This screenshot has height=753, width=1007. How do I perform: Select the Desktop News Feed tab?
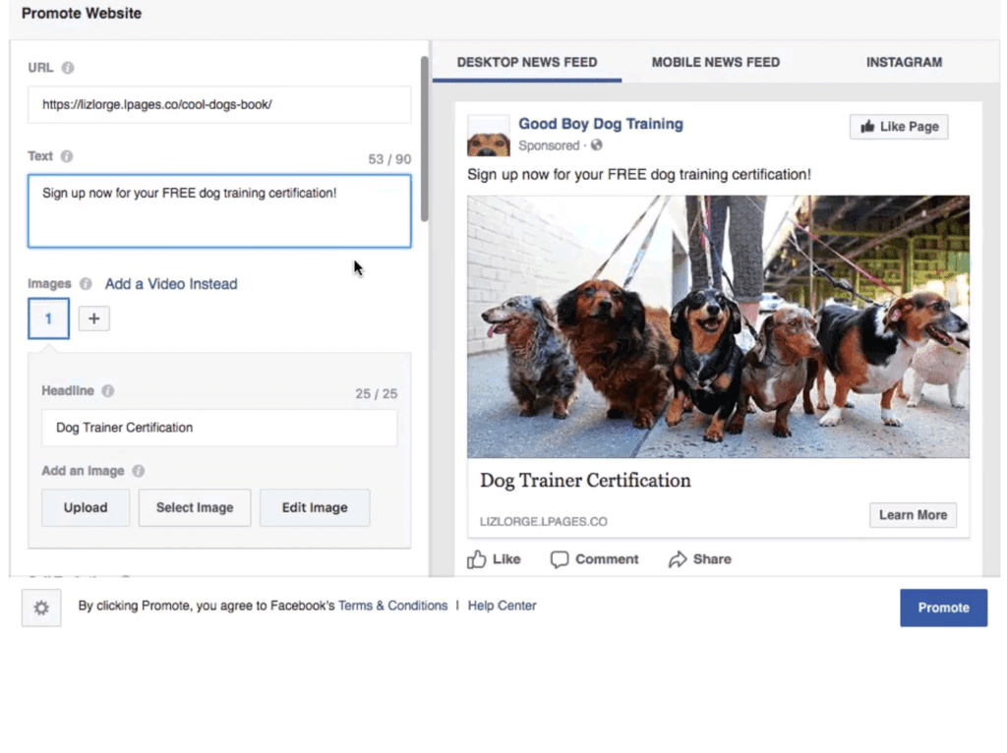click(x=527, y=62)
